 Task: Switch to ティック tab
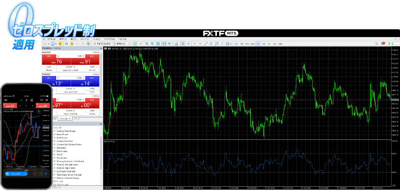77,119
